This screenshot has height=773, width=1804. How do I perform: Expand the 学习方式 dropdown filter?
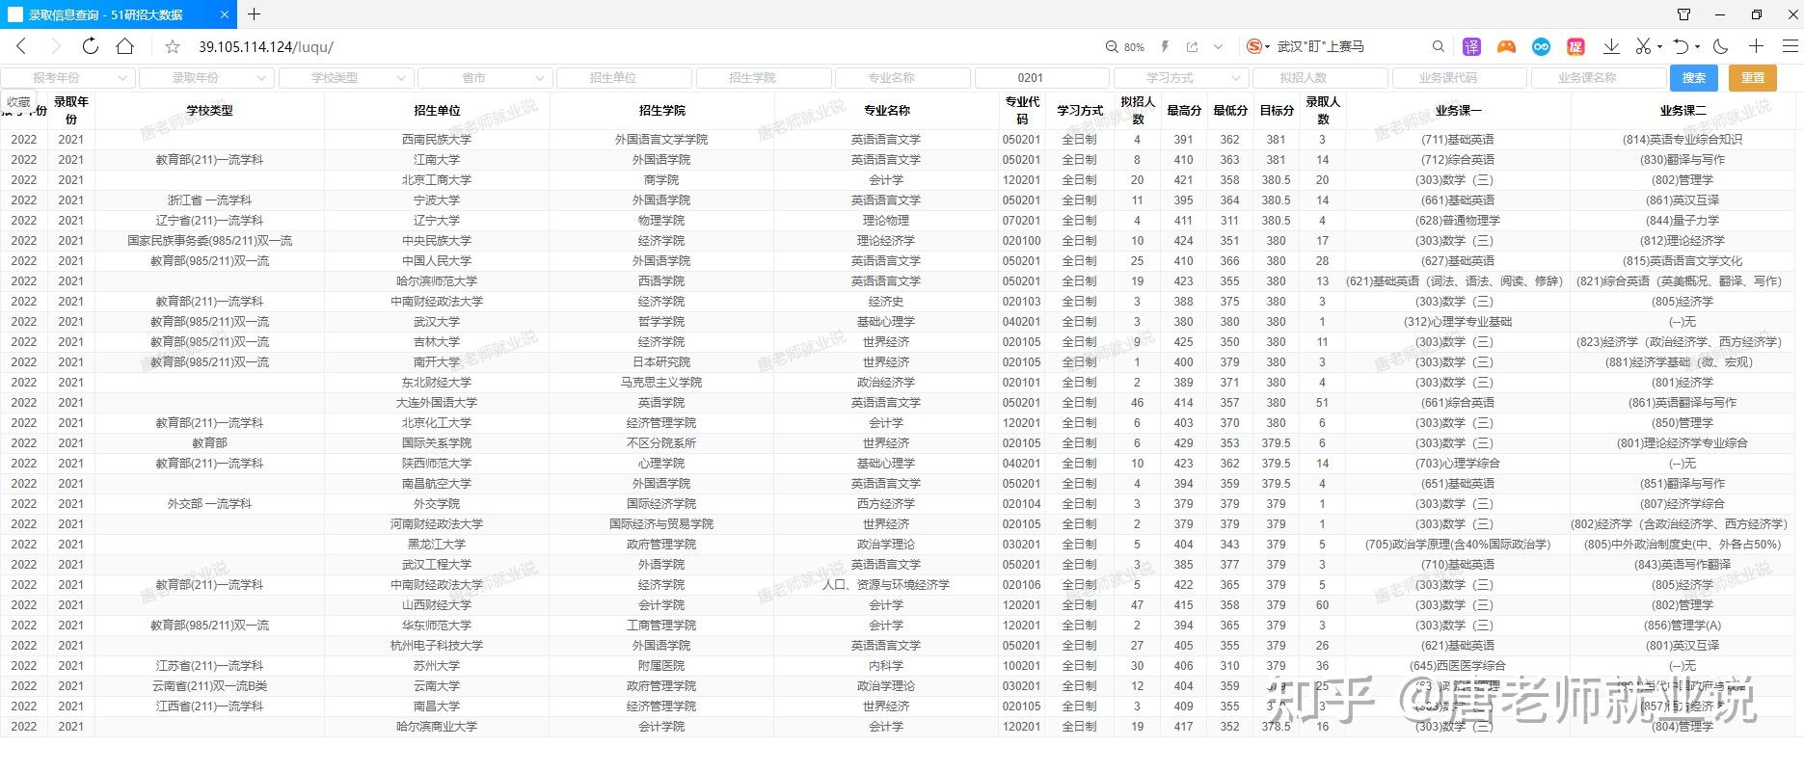click(1181, 78)
